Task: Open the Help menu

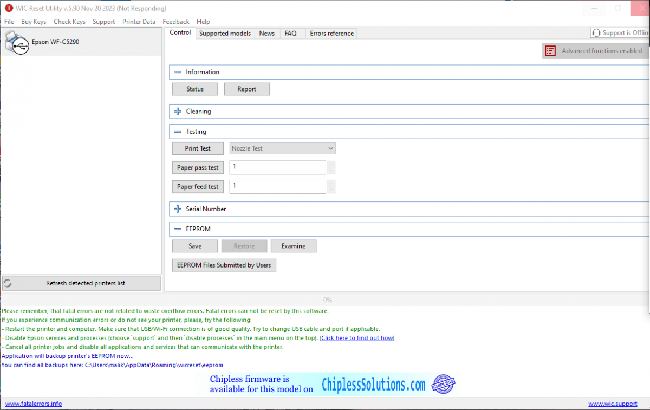Action: (203, 22)
